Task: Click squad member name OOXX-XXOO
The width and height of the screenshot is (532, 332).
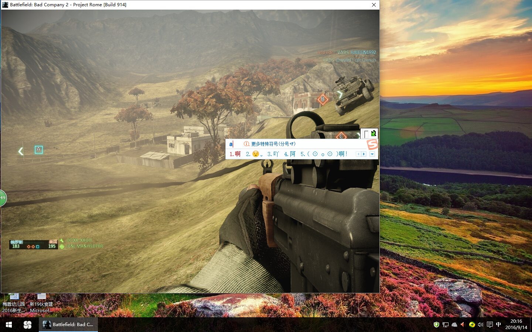Action: [79, 240]
